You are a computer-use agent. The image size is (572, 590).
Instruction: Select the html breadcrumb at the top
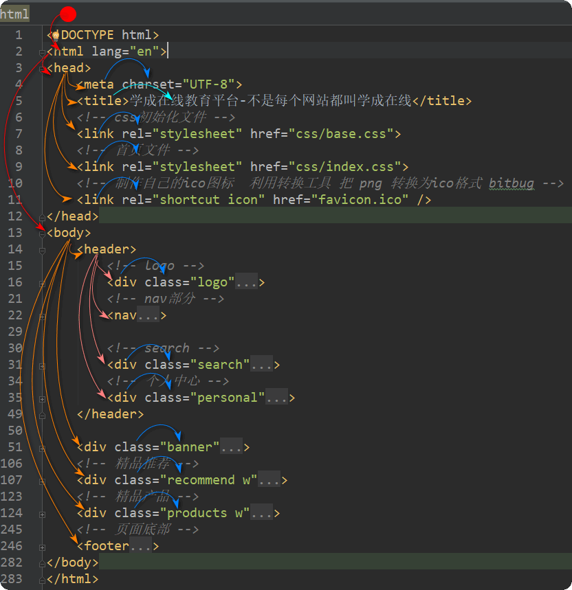pos(14,14)
